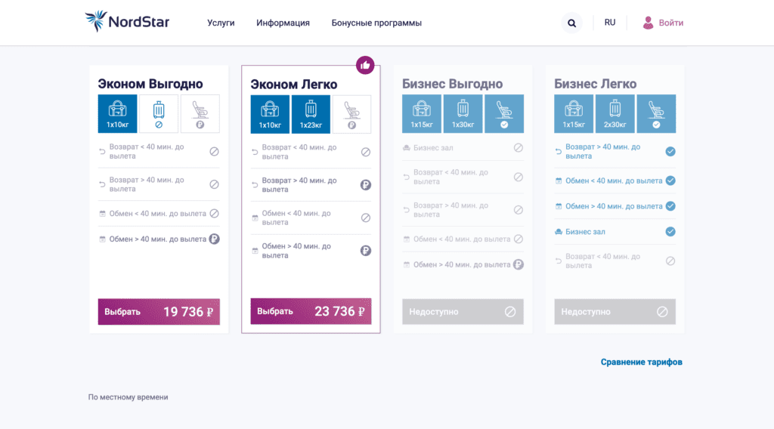Image resolution: width=774 pixels, height=429 pixels.
Task: Click the Недоступно button under Бизнес Выгодно
Action: (463, 312)
